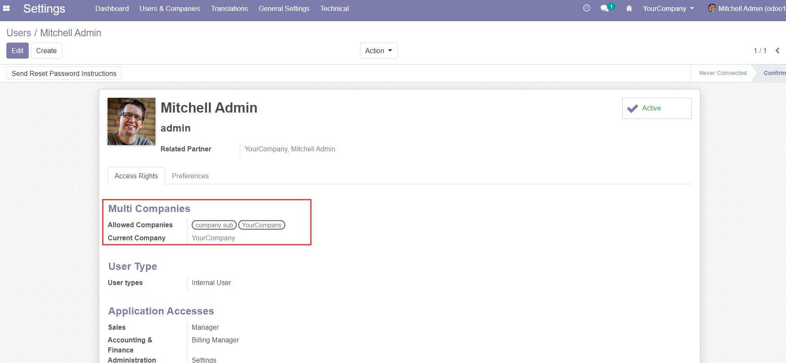Go to previous record with arrow
The height and width of the screenshot is (363, 786).
coord(777,51)
